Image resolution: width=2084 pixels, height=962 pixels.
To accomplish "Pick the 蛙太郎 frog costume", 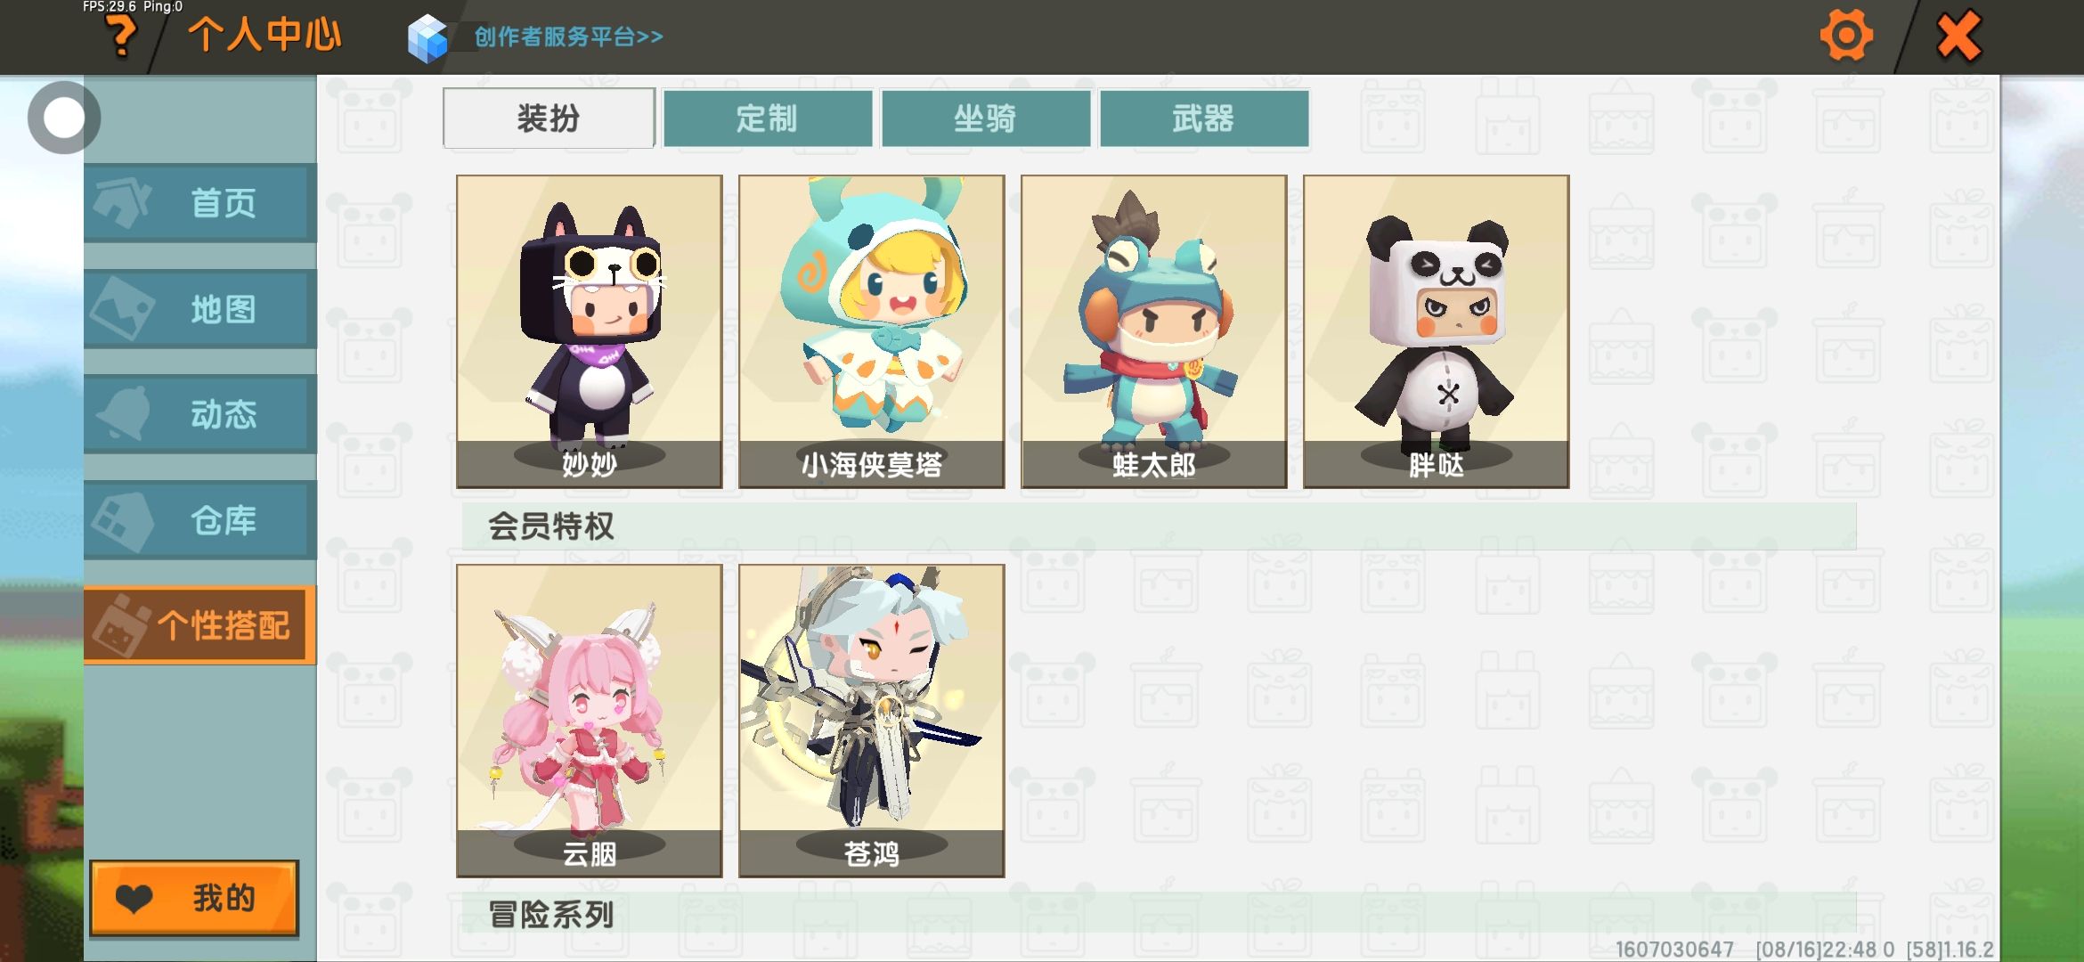I will click(1154, 331).
